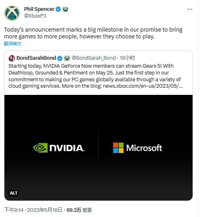Click the 翻译推文 translate tweet link
The image size is (201, 217).
tap(13, 44)
